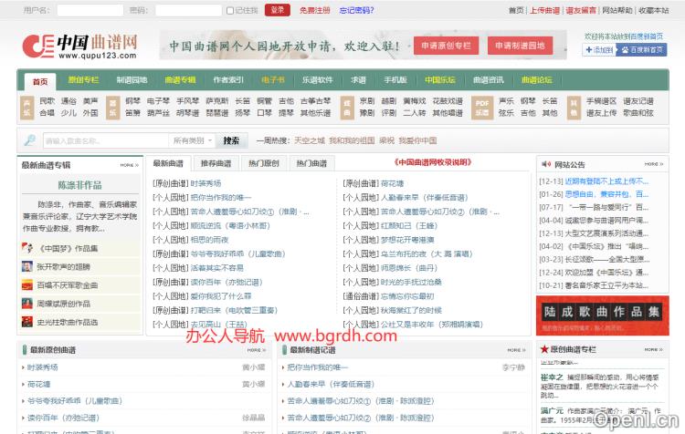The width and height of the screenshot is (685, 434).
Task: Open the 葫芦丝 instrument category link
Action: (158, 113)
